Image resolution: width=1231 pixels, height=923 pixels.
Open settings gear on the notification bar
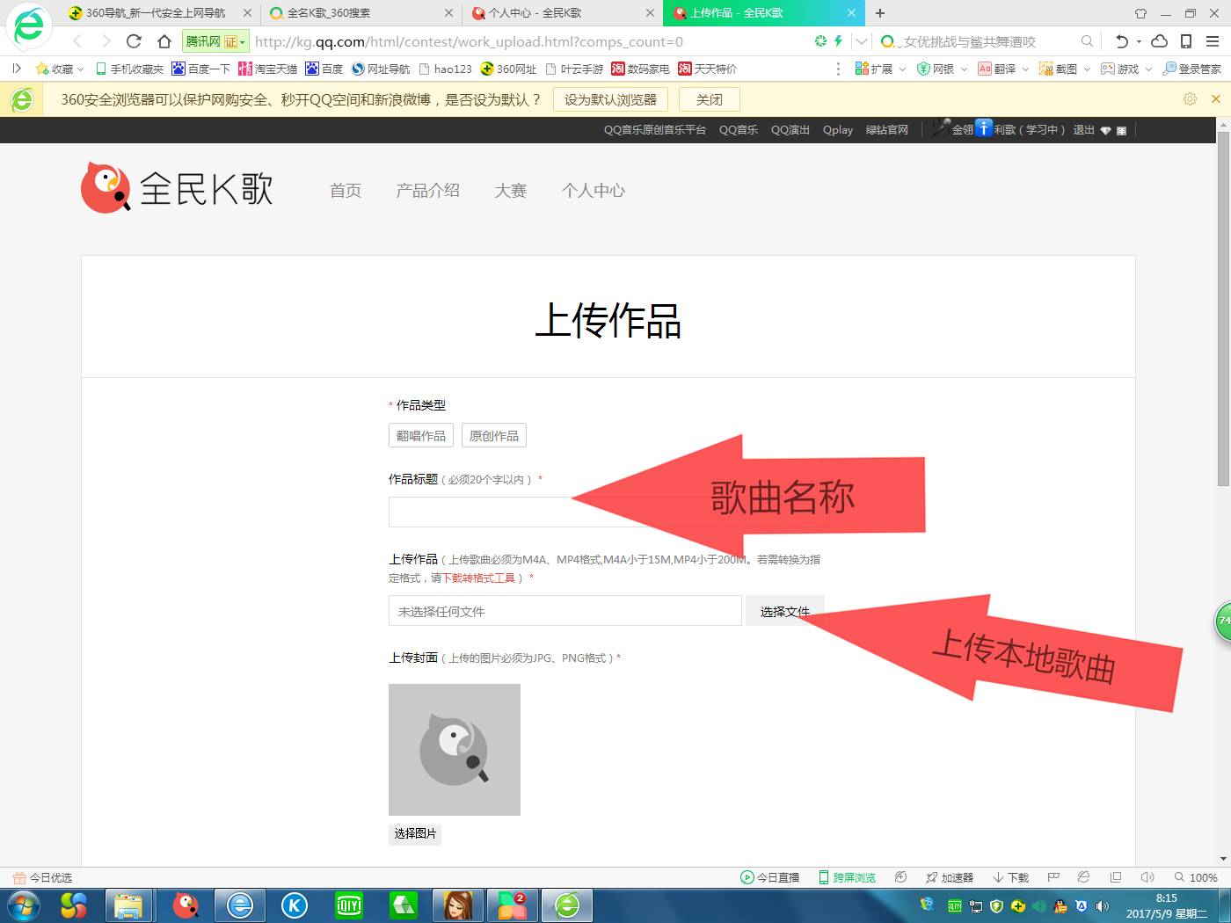(x=1190, y=99)
